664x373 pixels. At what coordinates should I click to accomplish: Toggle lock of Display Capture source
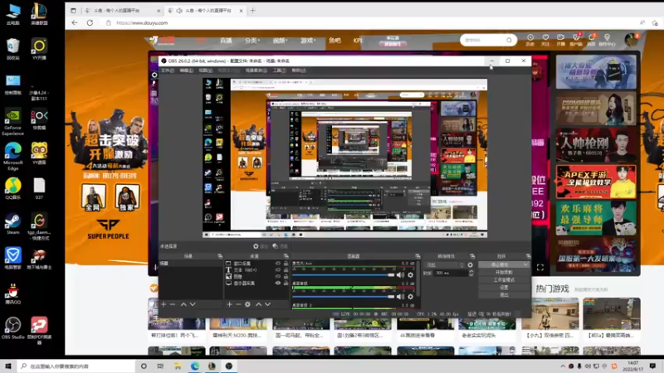coord(286,283)
